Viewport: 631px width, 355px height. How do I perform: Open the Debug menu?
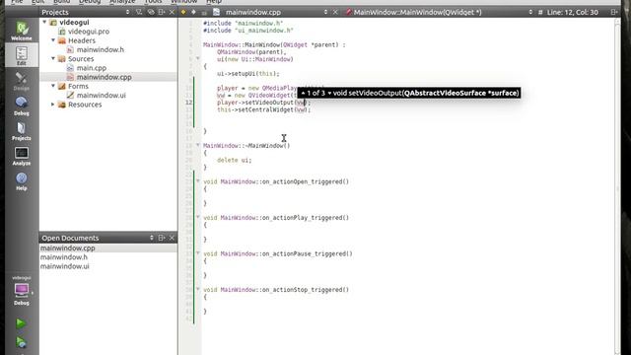click(x=90, y=2)
